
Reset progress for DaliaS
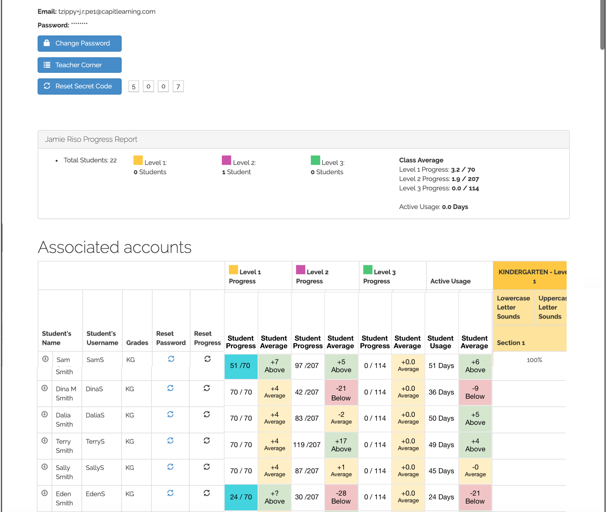pyautogui.click(x=207, y=414)
